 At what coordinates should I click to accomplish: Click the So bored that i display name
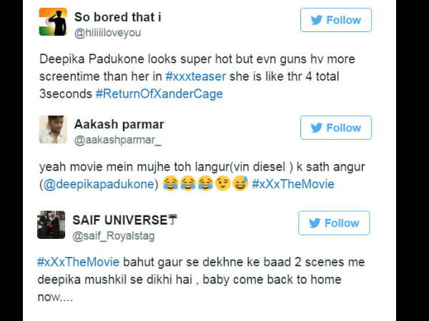click(118, 17)
